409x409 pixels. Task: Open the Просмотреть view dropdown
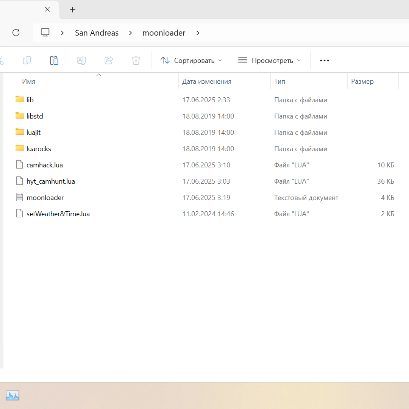tap(269, 61)
